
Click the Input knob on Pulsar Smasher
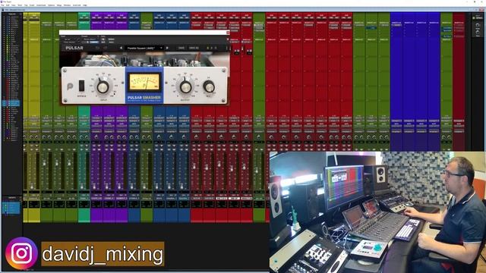[x=103, y=86]
